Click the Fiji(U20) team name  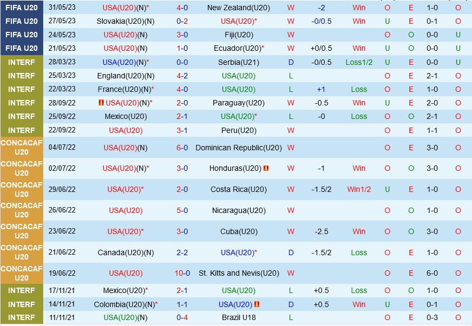[x=239, y=35]
